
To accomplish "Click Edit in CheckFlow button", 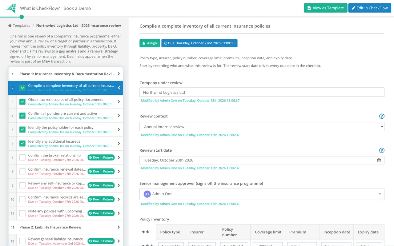I will pos(370,8).
